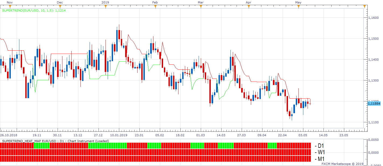Click the 27.12 date label

(98, 135)
